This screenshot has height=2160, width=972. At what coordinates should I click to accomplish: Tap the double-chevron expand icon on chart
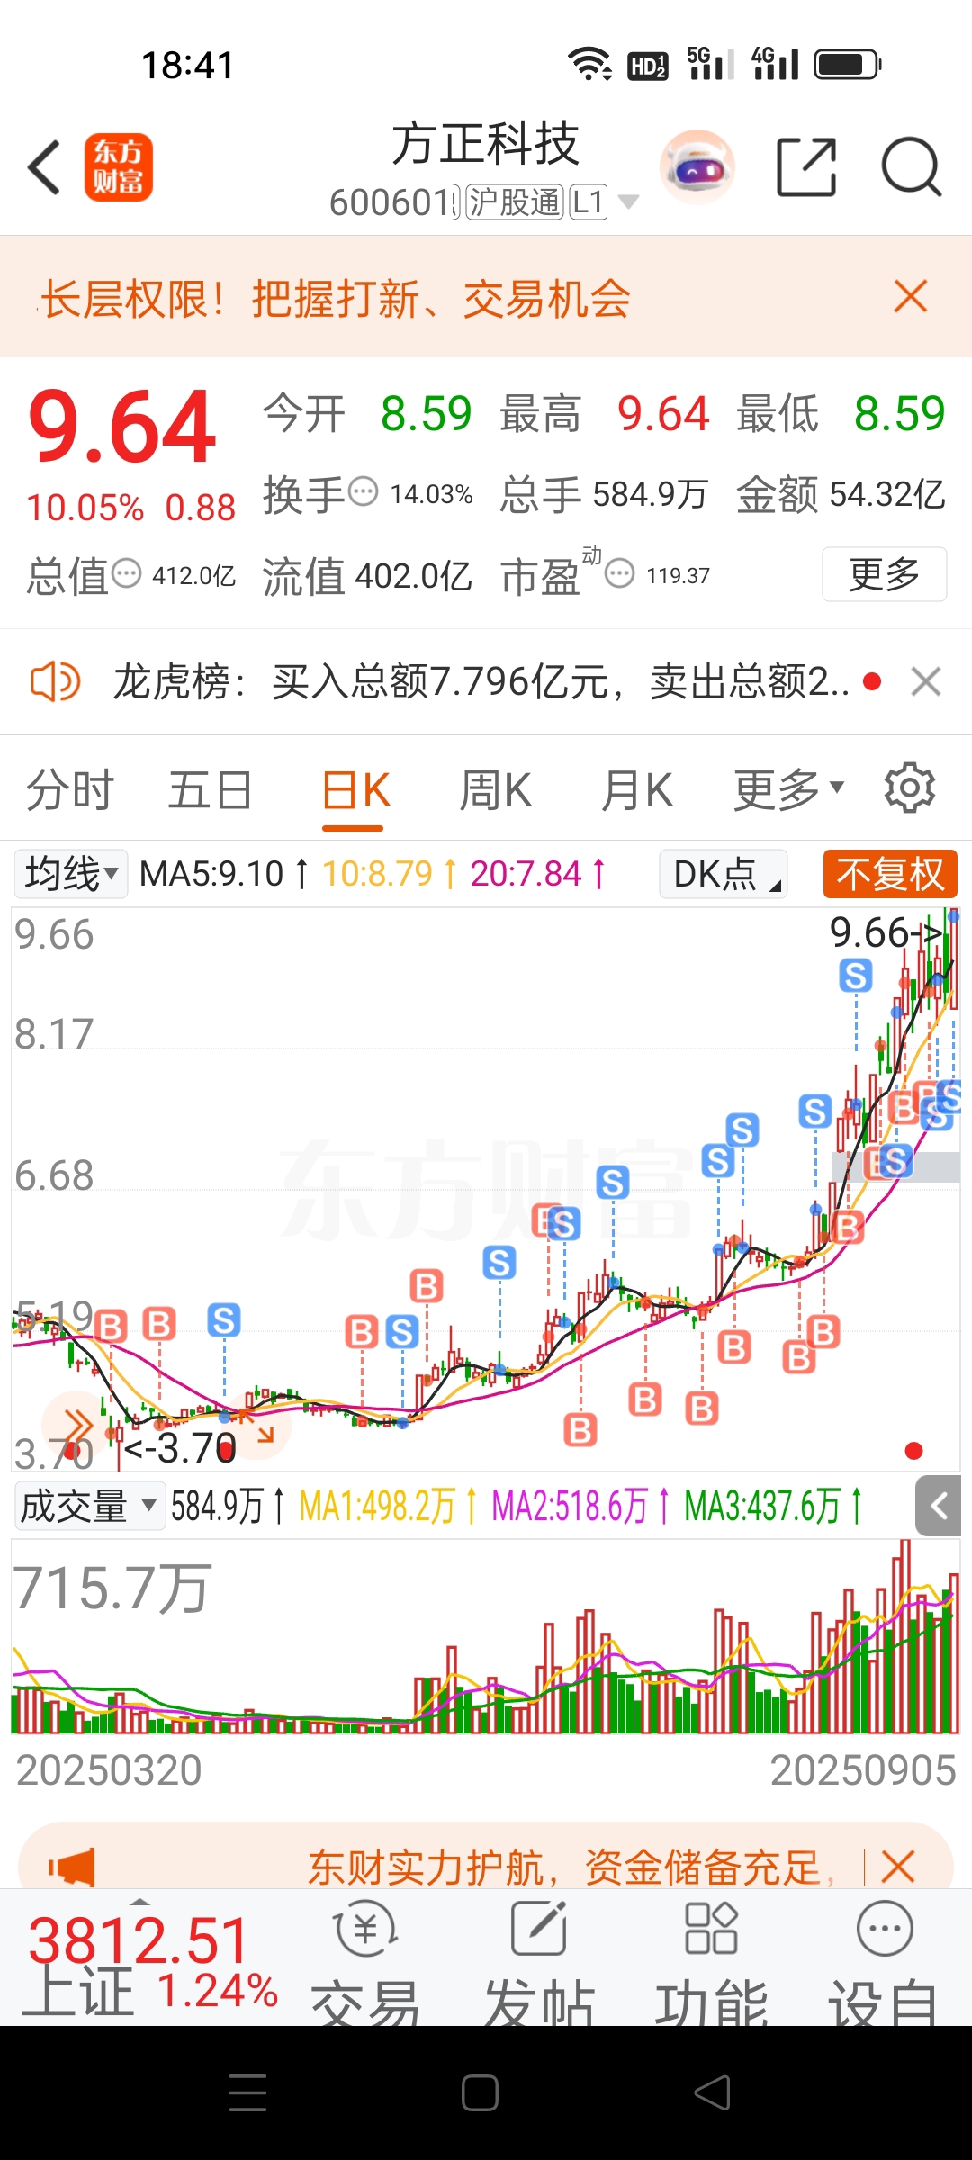click(x=76, y=1426)
